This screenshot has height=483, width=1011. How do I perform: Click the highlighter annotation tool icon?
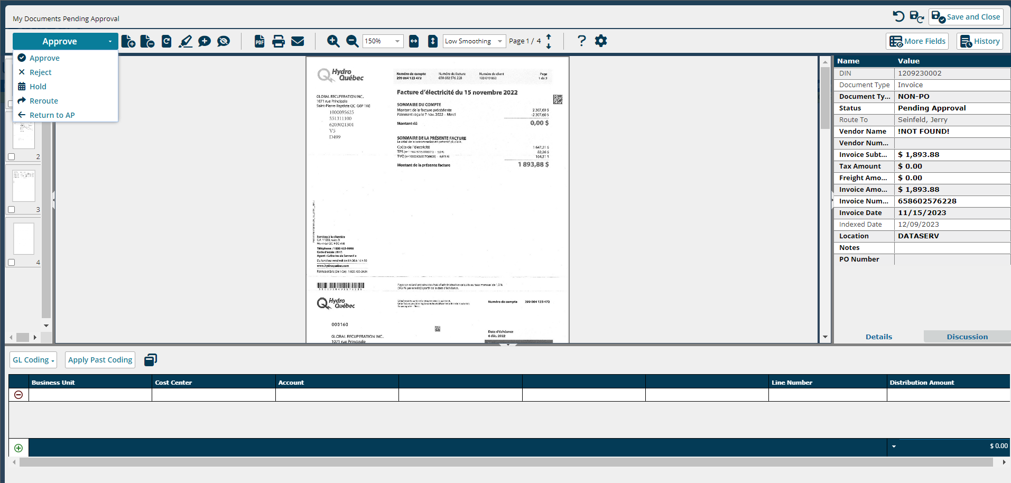point(185,41)
